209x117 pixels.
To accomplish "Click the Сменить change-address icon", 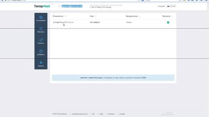I will click(x=41, y=40).
